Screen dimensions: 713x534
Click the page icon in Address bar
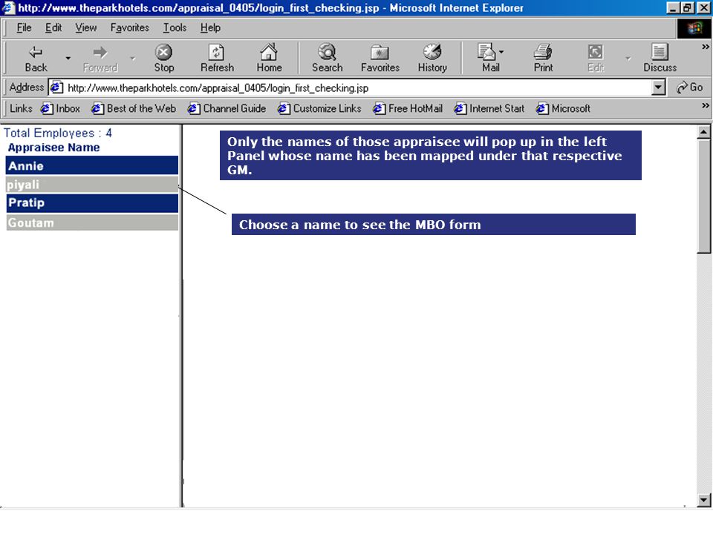tap(56, 88)
